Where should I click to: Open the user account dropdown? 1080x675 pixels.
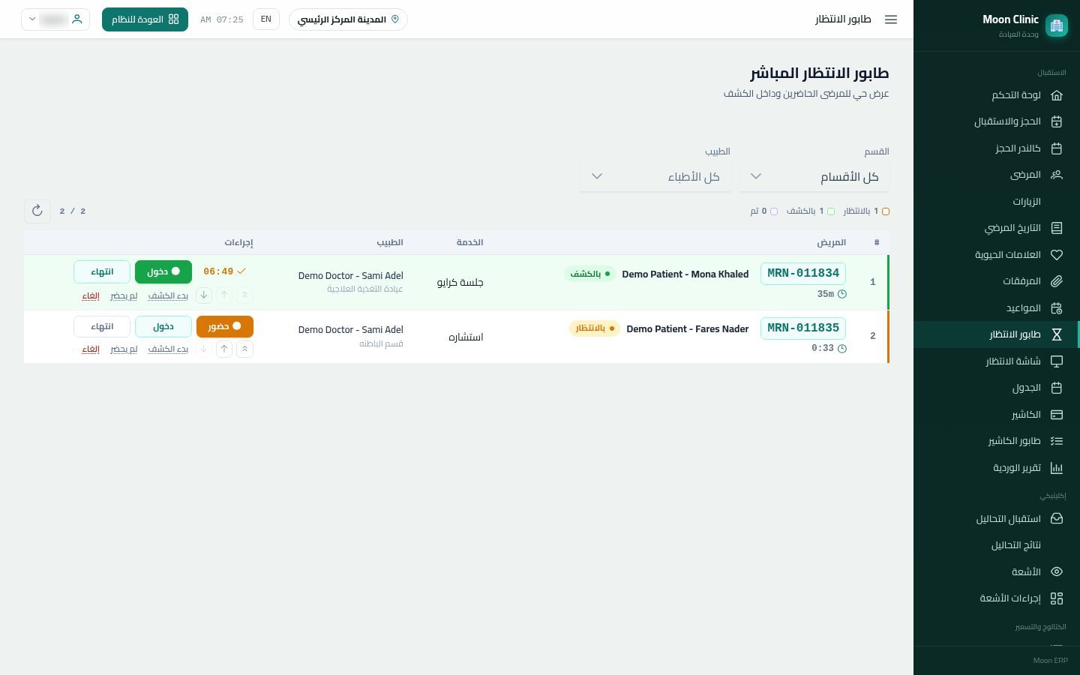click(55, 19)
